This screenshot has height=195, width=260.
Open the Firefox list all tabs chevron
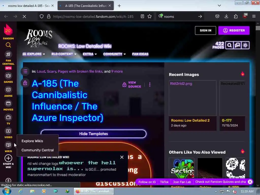point(219,6)
